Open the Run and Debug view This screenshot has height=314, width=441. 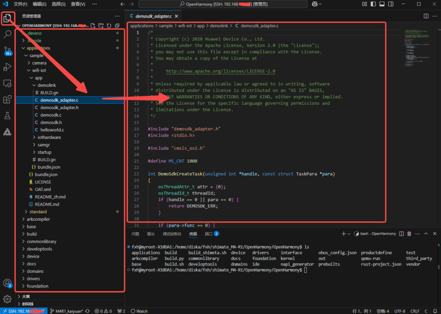pos(8,67)
